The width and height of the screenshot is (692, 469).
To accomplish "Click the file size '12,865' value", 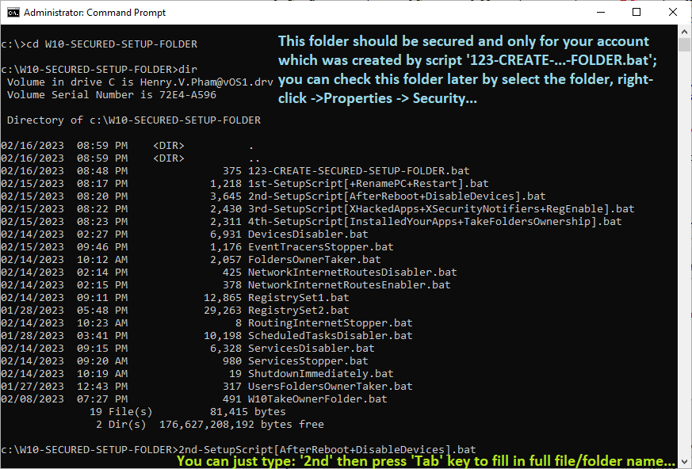I will pyautogui.click(x=223, y=298).
